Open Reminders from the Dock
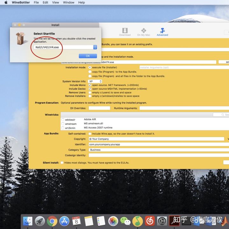This screenshot has width=229, height=229. coord(101,221)
